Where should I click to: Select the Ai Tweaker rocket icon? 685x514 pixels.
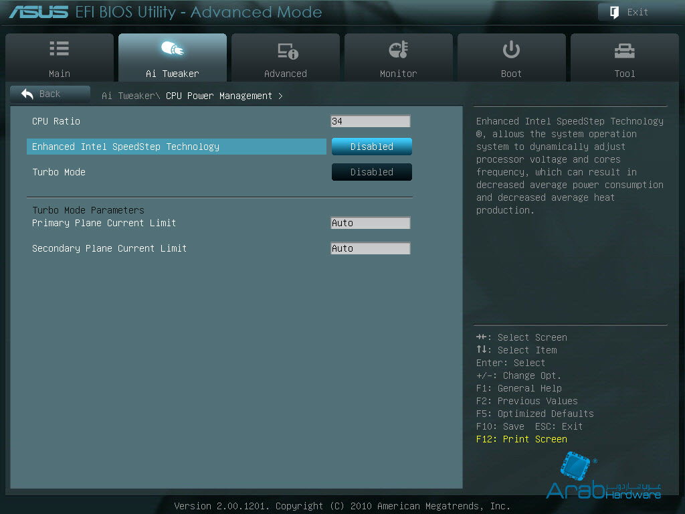tap(173, 48)
